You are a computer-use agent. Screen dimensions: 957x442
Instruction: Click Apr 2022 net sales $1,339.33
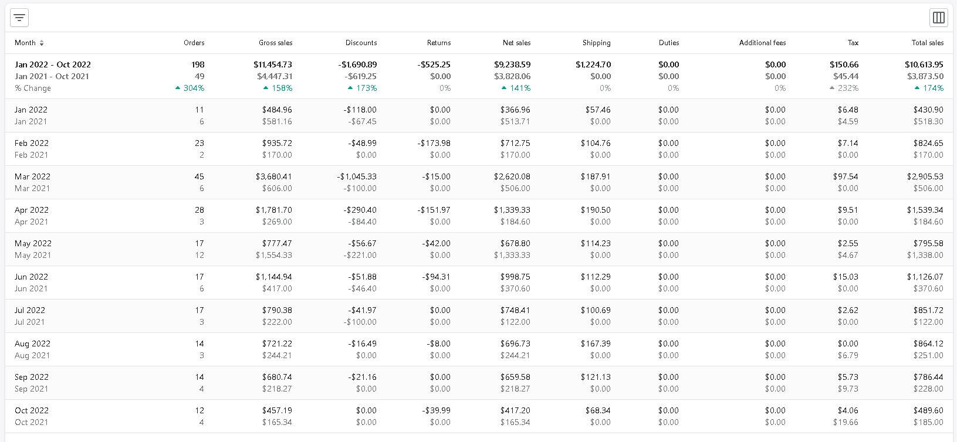[x=512, y=210]
